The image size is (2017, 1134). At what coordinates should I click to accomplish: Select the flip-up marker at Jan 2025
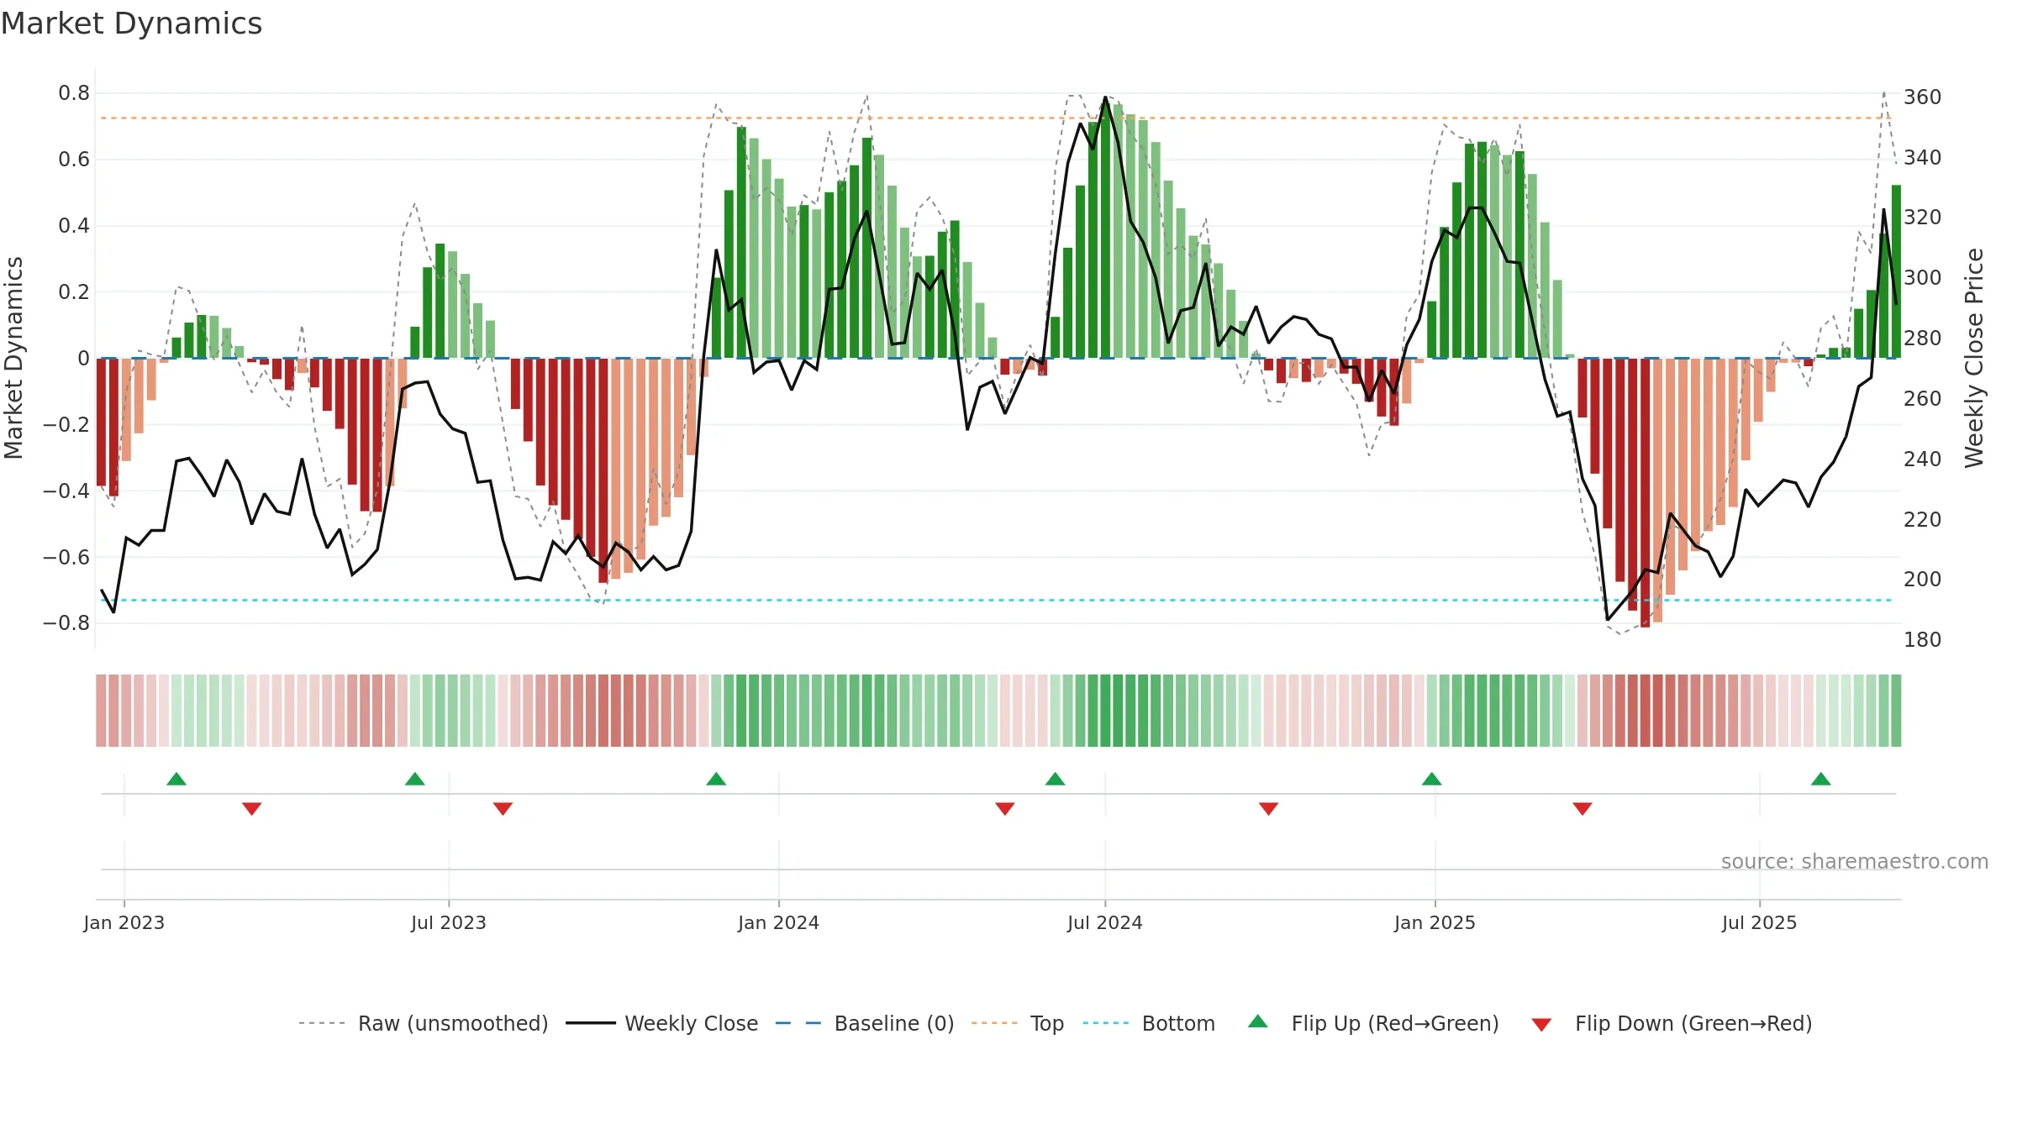[1432, 779]
